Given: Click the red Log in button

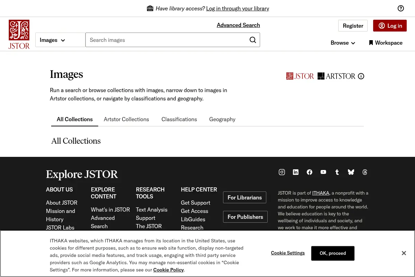Looking at the screenshot, I should point(390,26).
